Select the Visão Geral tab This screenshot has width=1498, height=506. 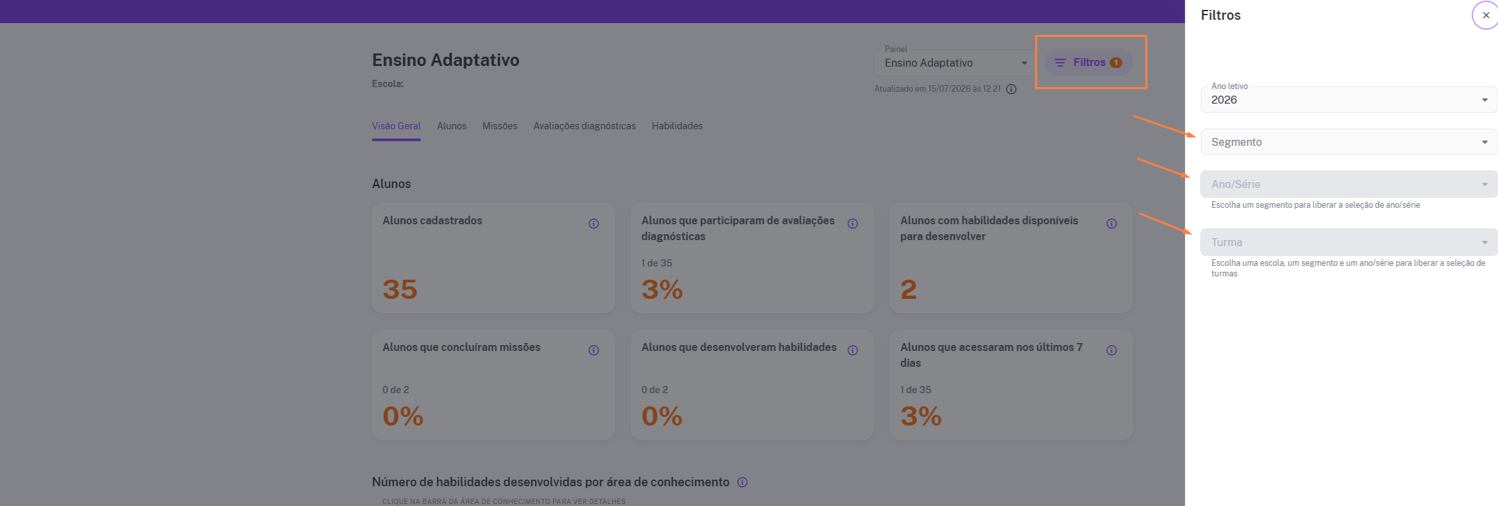[x=396, y=126]
